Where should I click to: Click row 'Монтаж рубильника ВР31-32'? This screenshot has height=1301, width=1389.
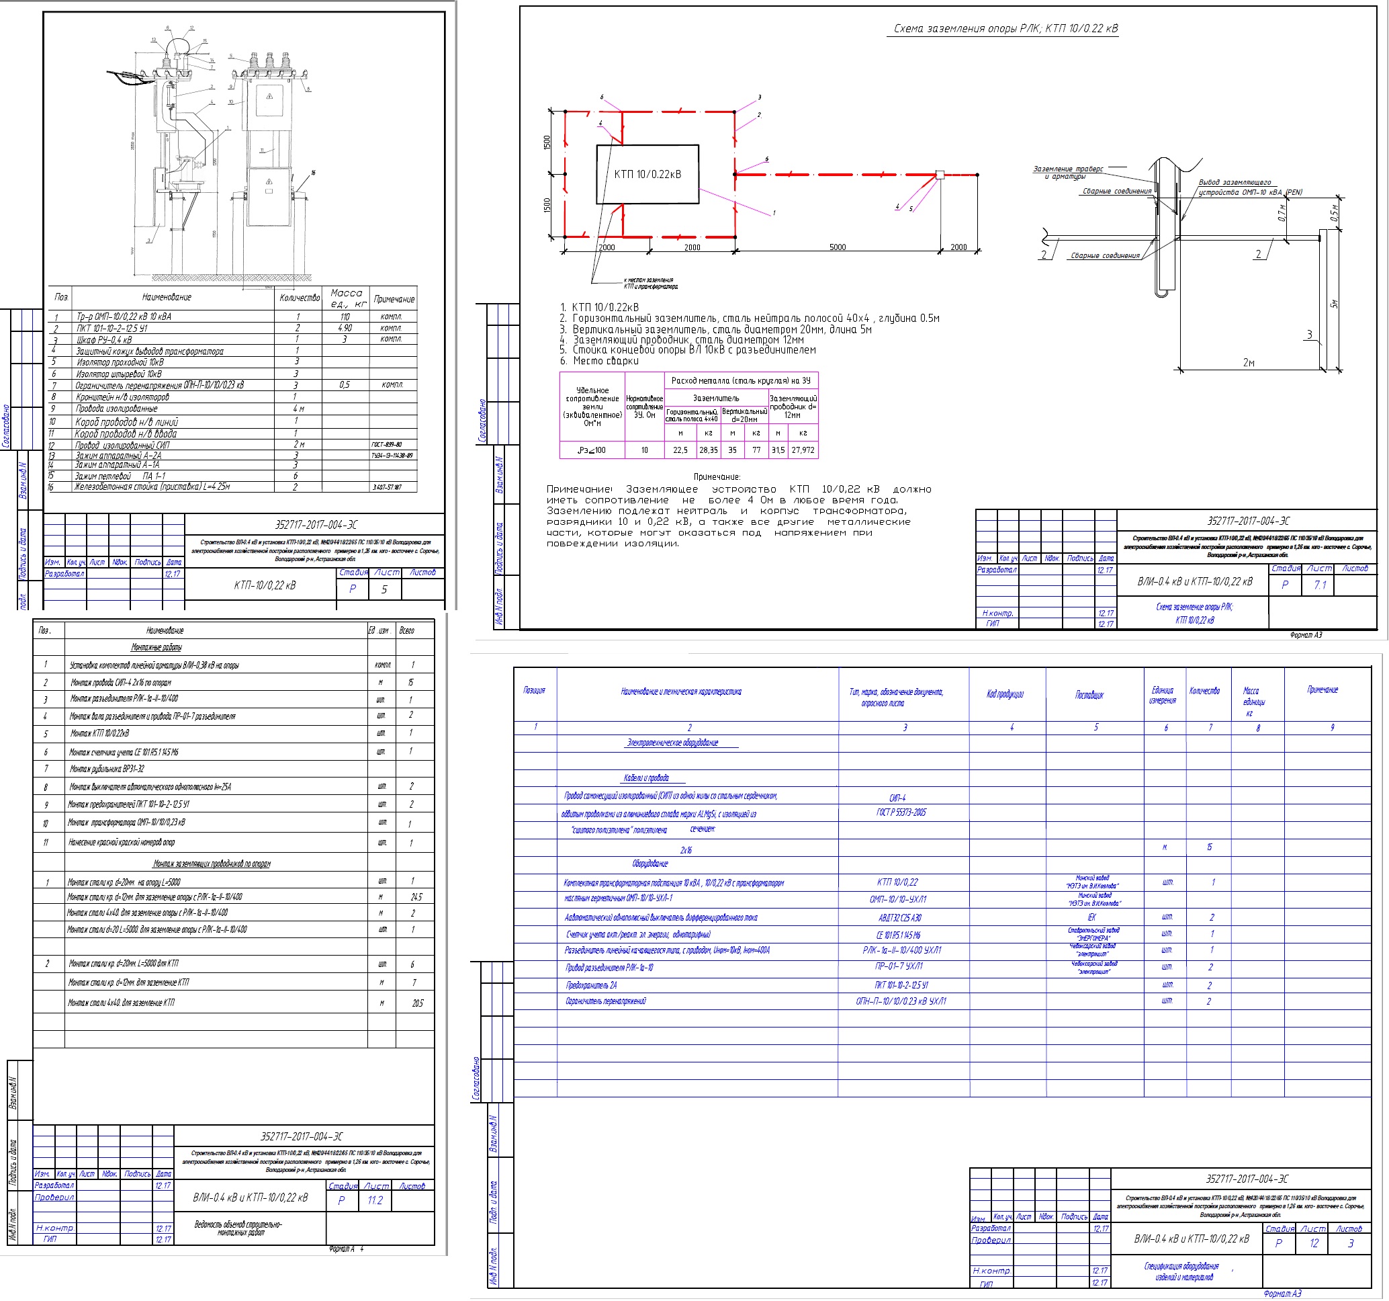coord(233,769)
